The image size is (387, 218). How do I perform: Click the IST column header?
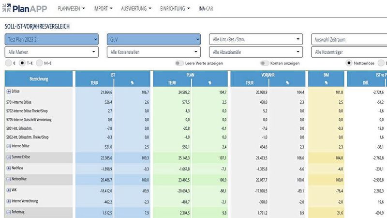113,75
